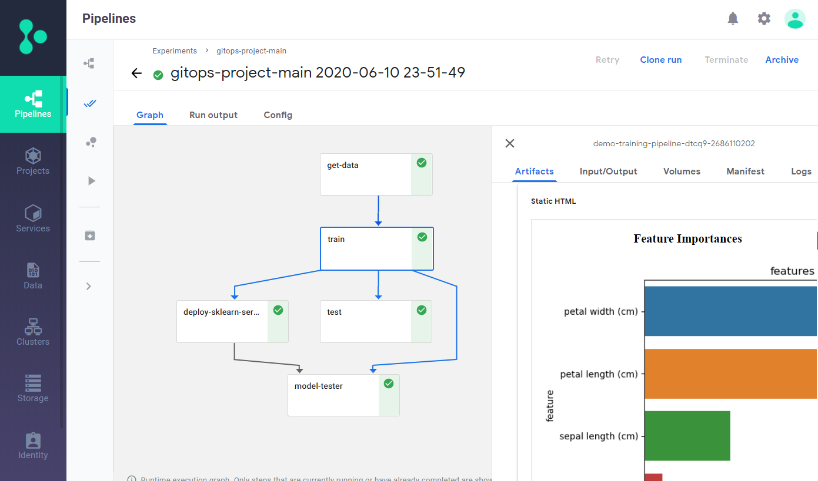Viewport: 818px width, 481px height.
Task: Open the Storage section
Action: pos(33,389)
